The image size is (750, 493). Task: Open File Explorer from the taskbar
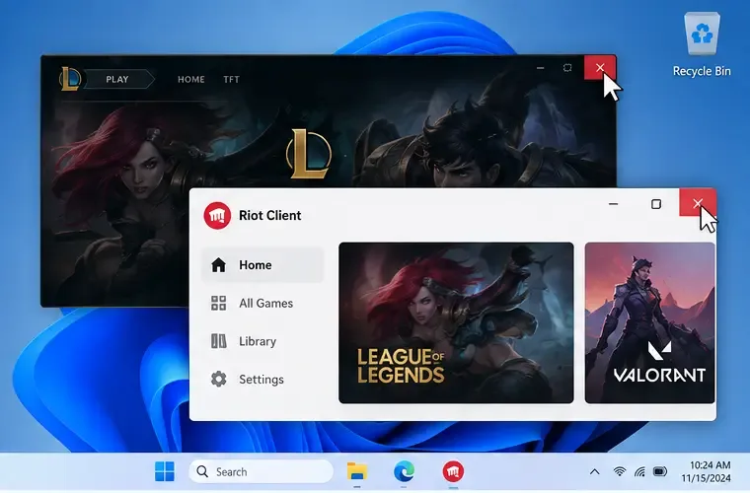pyautogui.click(x=357, y=472)
